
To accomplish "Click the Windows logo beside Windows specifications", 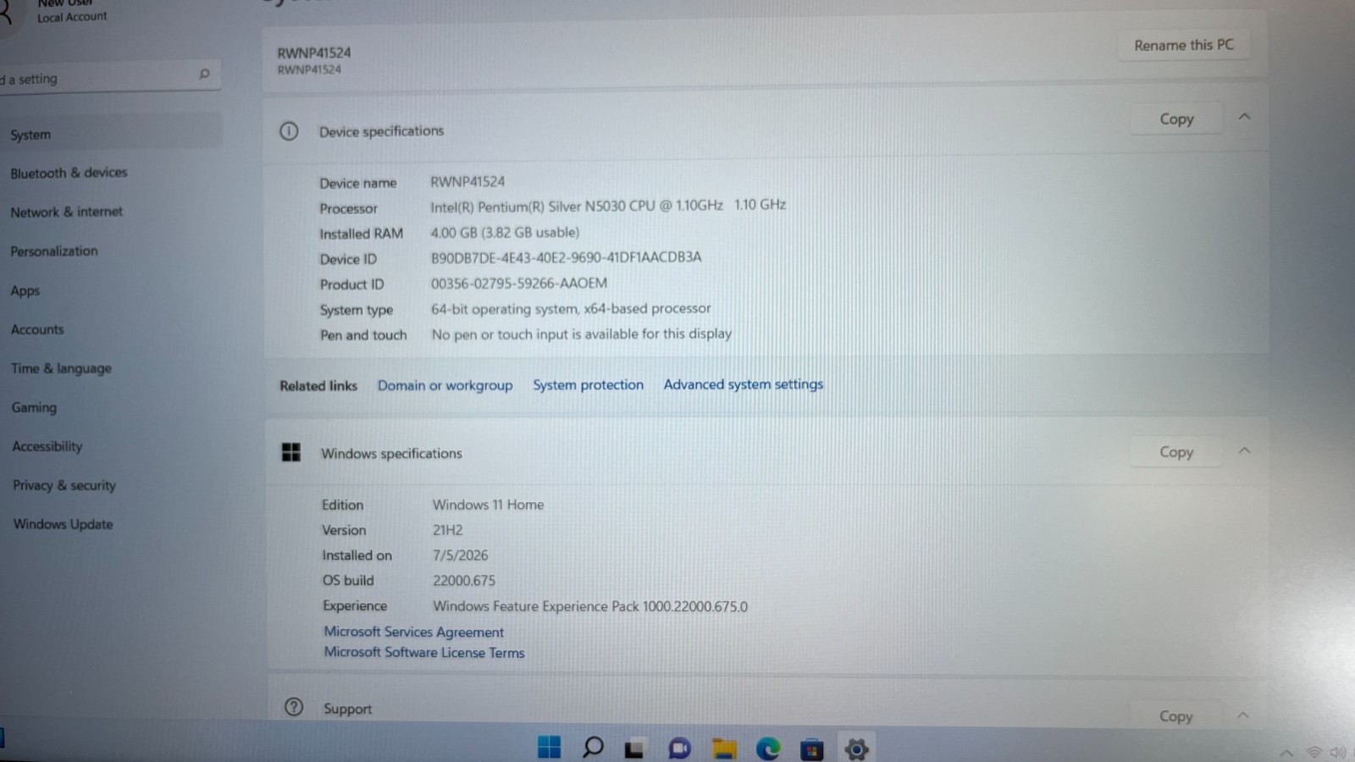I will click(291, 453).
